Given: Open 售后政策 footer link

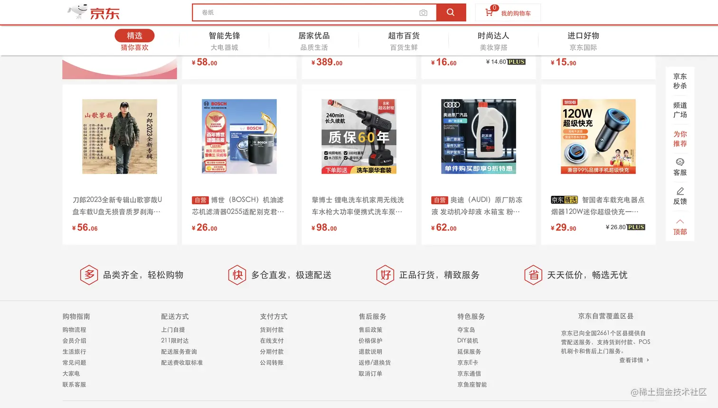Looking at the screenshot, I should click(x=370, y=330).
